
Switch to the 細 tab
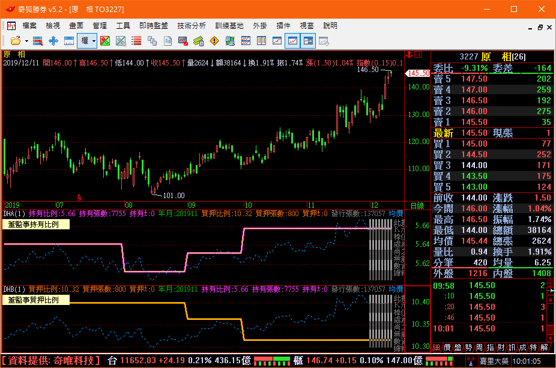coord(437,348)
